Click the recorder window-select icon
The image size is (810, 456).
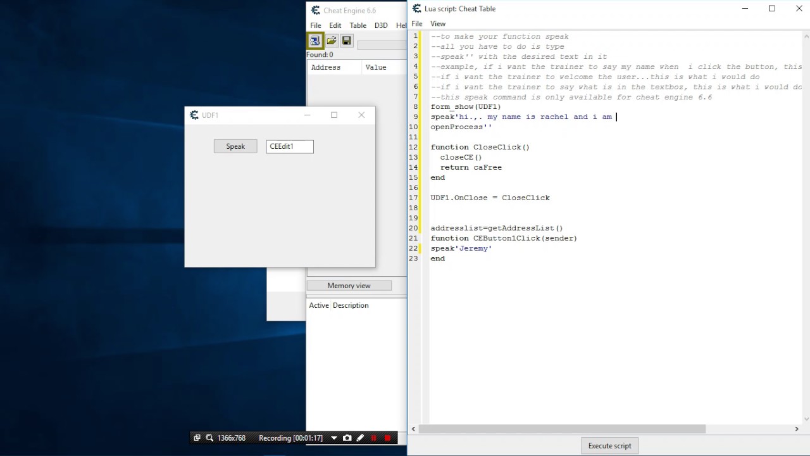tap(197, 438)
